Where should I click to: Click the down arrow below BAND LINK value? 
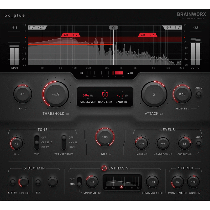[x=105, y=98]
